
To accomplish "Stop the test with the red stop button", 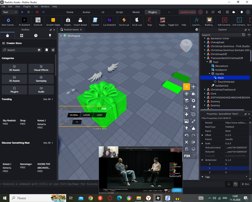I will (x=37, y=12).
